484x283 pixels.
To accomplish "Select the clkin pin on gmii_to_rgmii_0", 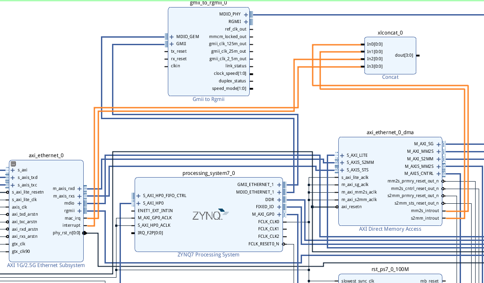I will [x=175, y=66].
